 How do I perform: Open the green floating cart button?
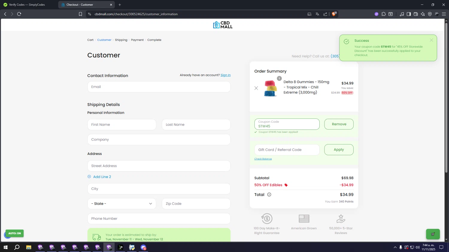click(x=433, y=234)
